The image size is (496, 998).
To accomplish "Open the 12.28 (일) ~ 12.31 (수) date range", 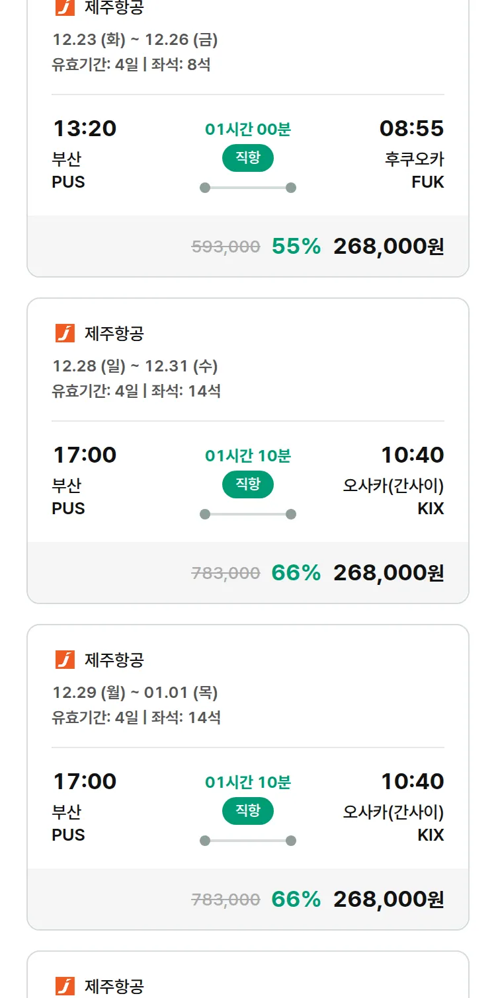I will 136,366.
